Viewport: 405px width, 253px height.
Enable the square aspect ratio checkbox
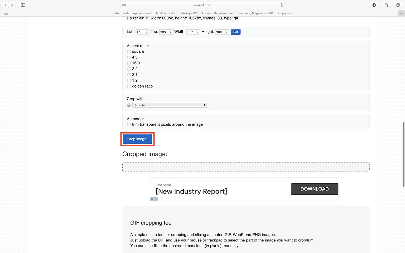(x=129, y=52)
